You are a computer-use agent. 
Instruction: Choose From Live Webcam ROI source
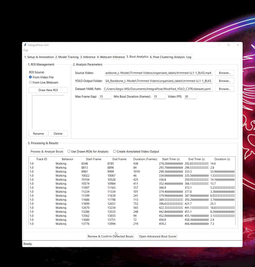coord(44,82)
